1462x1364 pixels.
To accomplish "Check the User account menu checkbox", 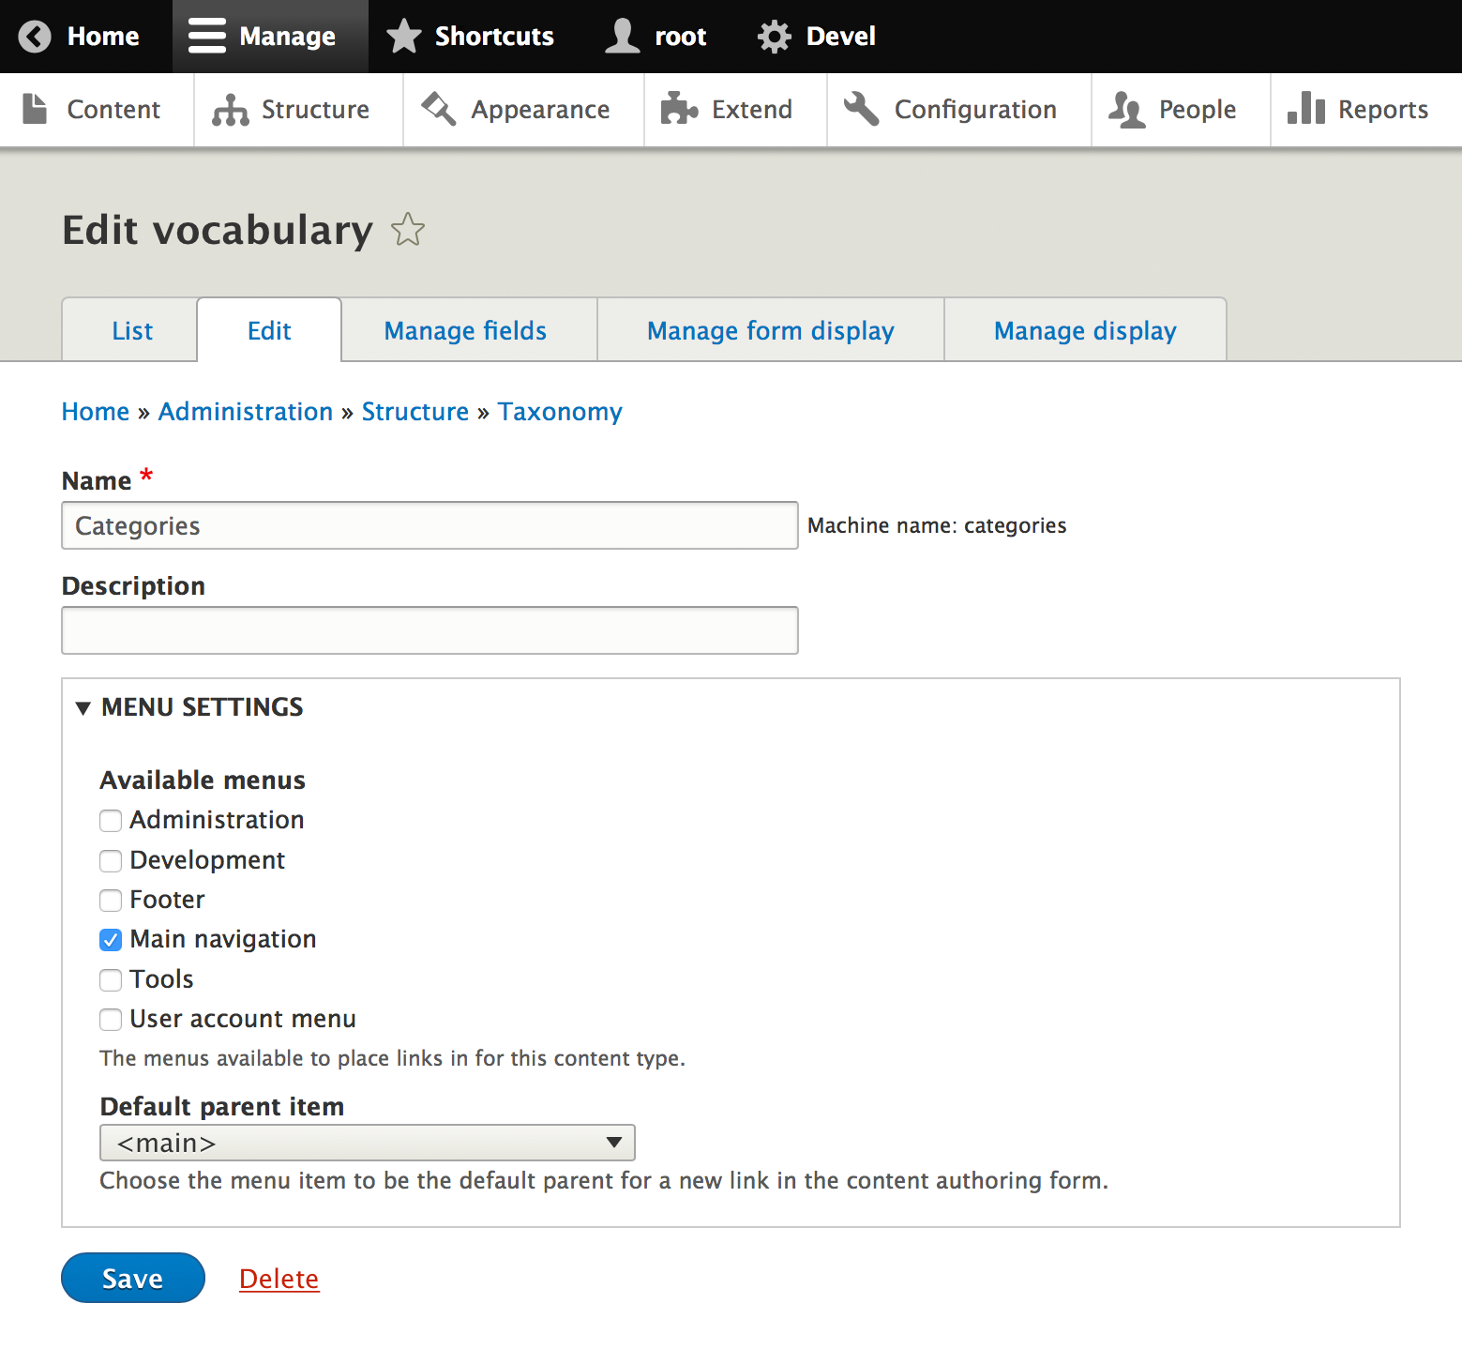I will click(x=111, y=1020).
